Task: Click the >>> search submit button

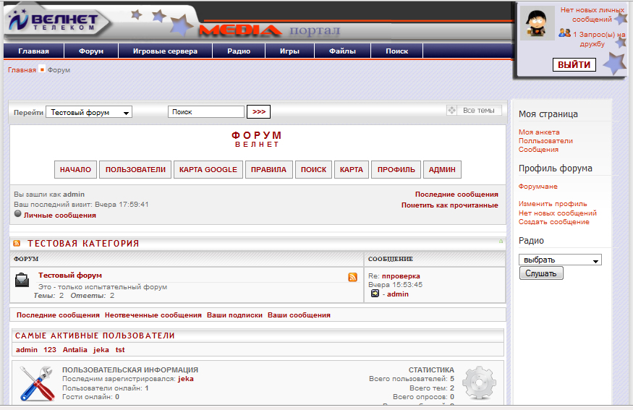Action: [259, 112]
